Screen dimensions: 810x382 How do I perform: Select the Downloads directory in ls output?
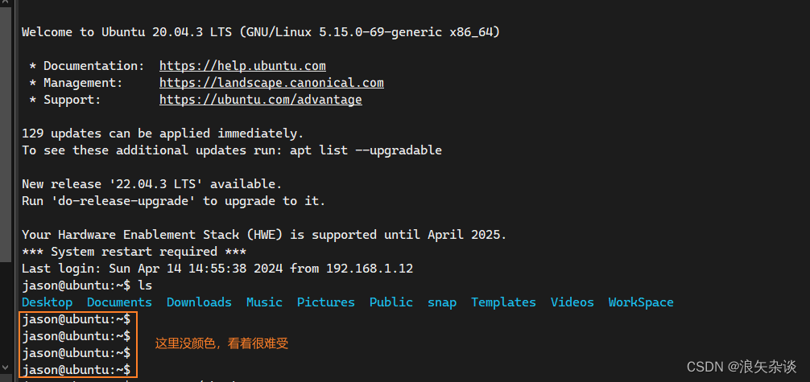[x=199, y=302]
